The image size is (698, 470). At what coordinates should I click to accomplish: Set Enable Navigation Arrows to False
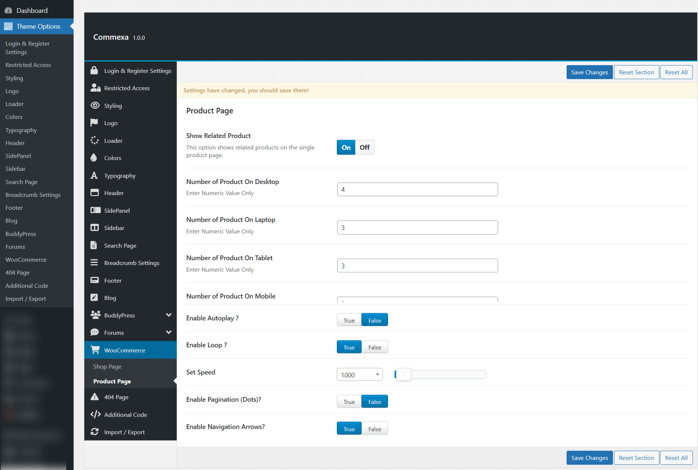(x=374, y=429)
